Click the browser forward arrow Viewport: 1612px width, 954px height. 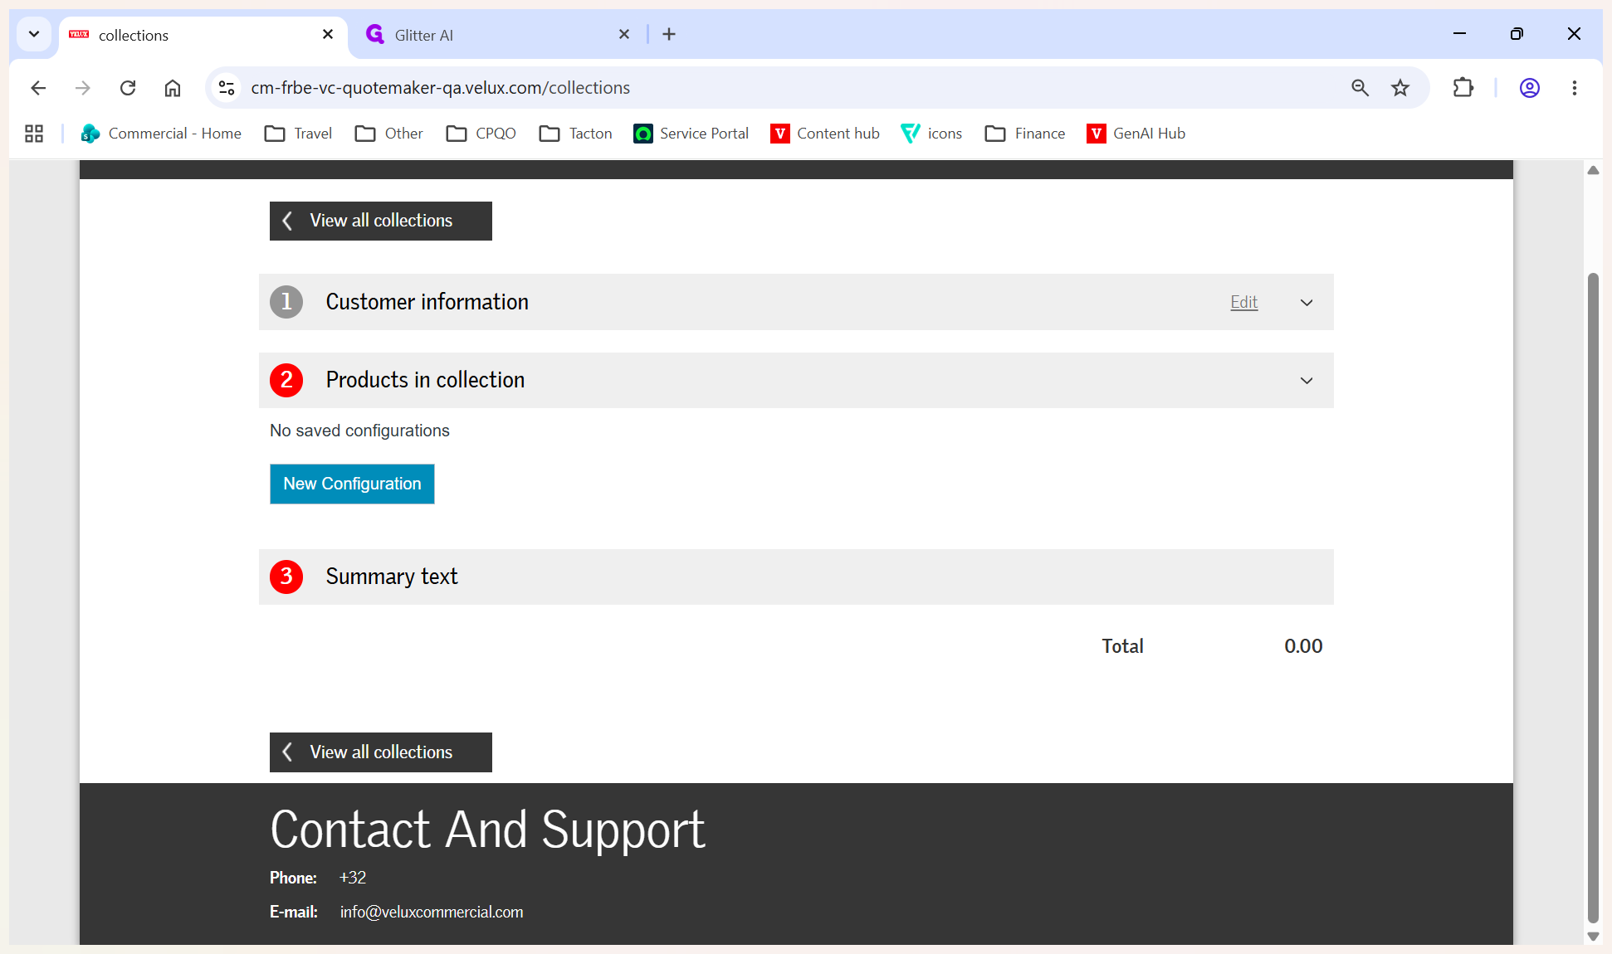(x=83, y=88)
